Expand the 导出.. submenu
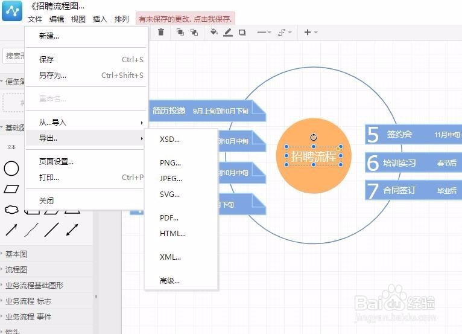Image resolution: width=462 pixels, height=334 pixels. click(86, 138)
